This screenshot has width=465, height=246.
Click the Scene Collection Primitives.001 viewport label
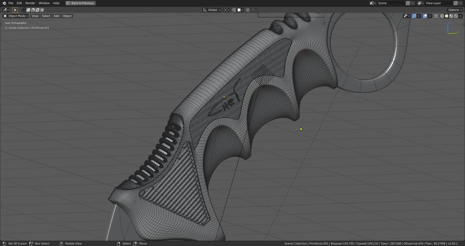tap(27, 28)
